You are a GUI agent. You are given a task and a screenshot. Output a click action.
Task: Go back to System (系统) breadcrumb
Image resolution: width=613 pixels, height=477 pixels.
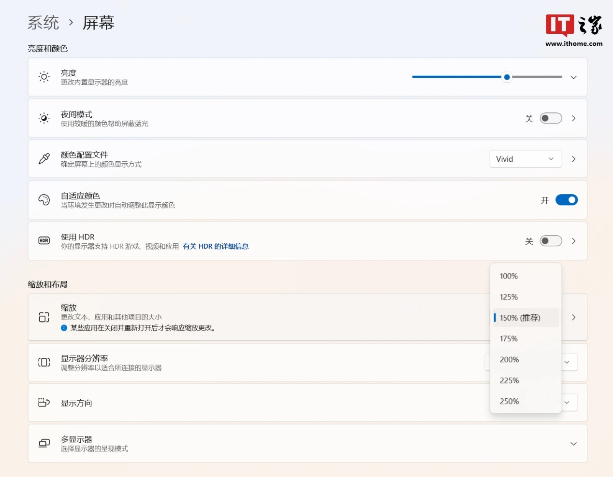click(x=43, y=23)
